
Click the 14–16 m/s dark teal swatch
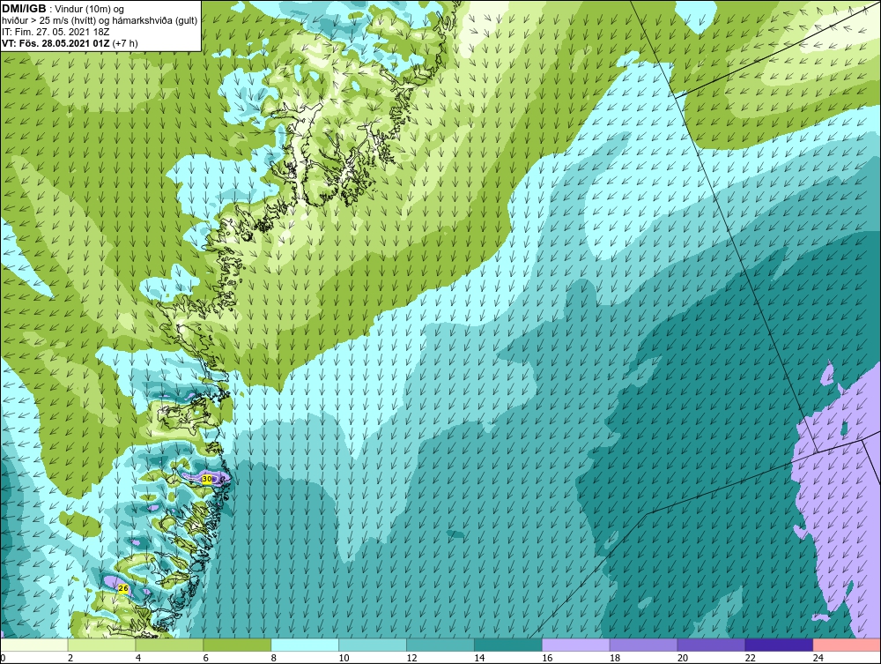(508, 645)
